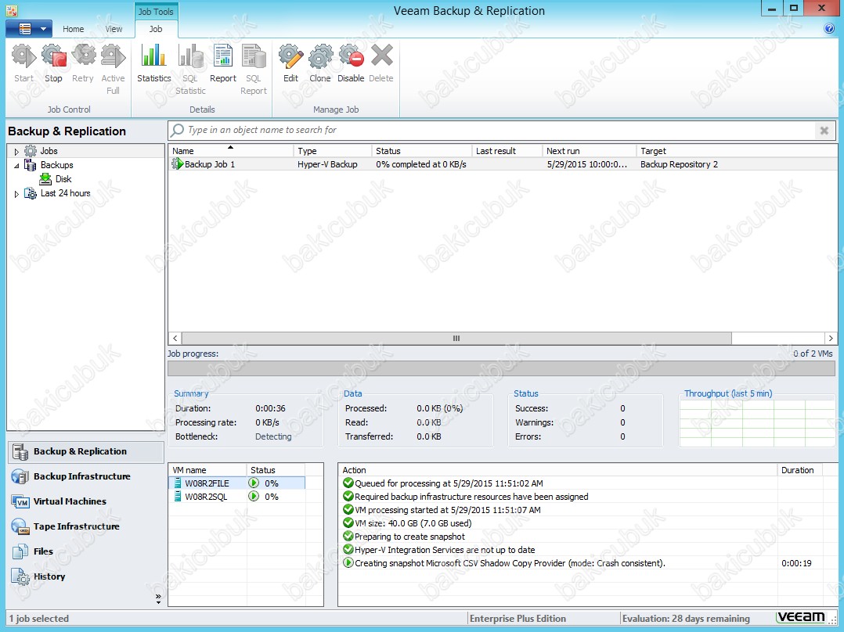Image resolution: width=844 pixels, height=632 pixels.
Task: Click the Job Tools contextual tab
Action: coord(156,11)
